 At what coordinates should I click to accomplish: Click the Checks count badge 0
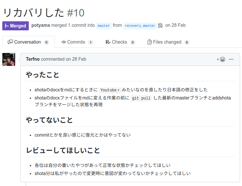(133, 42)
